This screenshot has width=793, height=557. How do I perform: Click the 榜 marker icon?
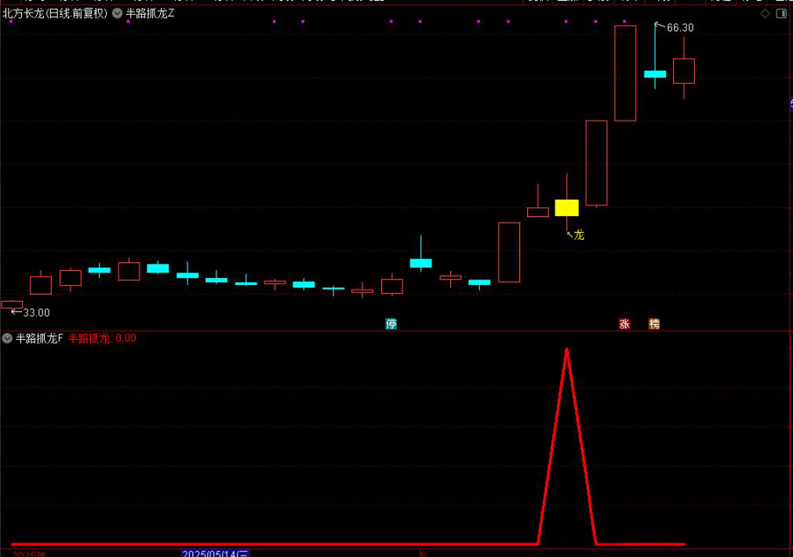pyautogui.click(x=654, y=324)
